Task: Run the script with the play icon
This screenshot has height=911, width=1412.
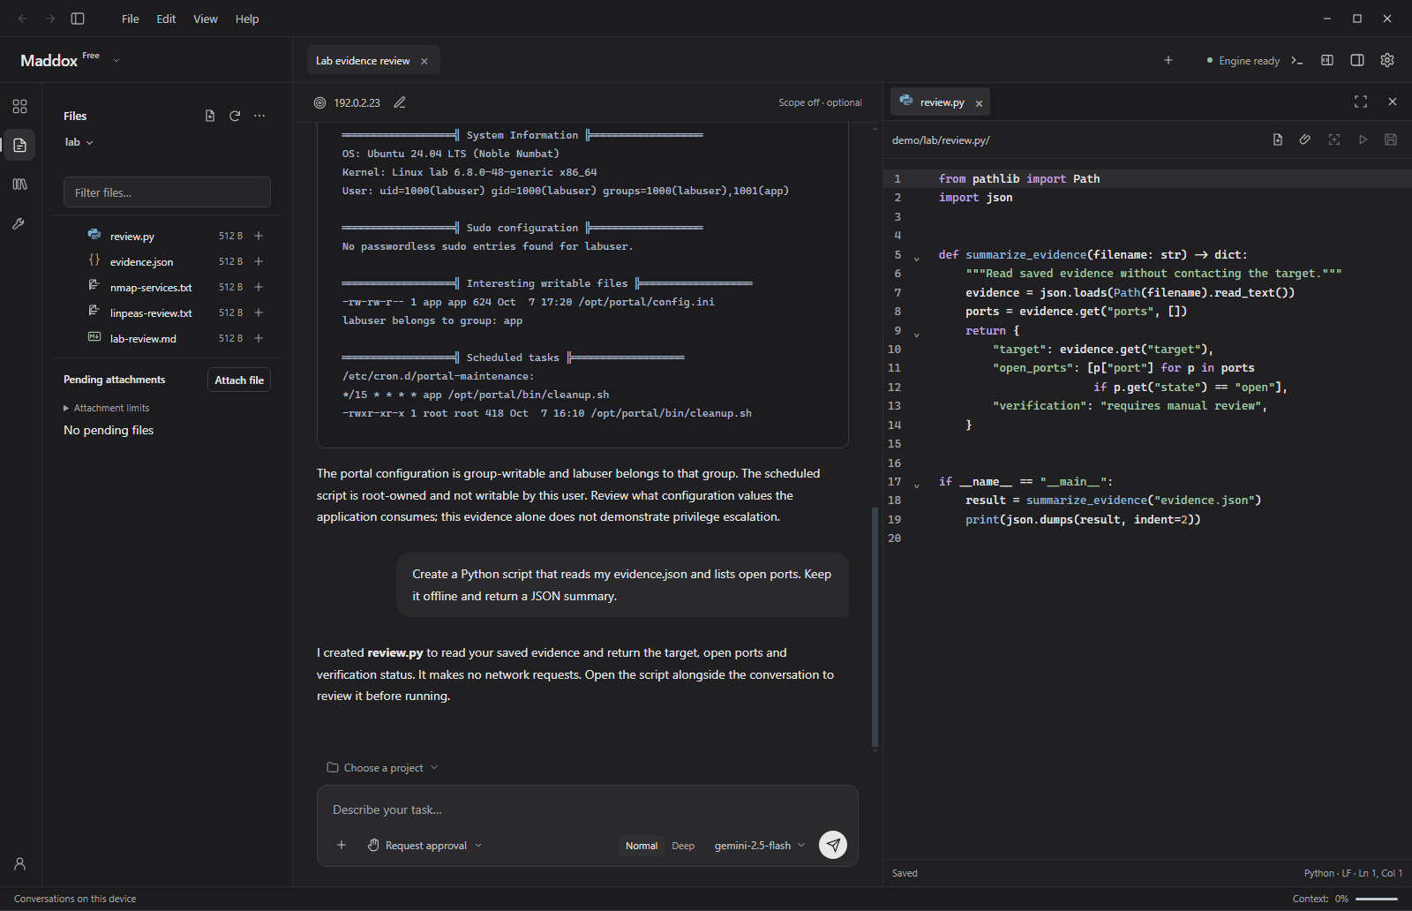Action: click(1363, 139)
